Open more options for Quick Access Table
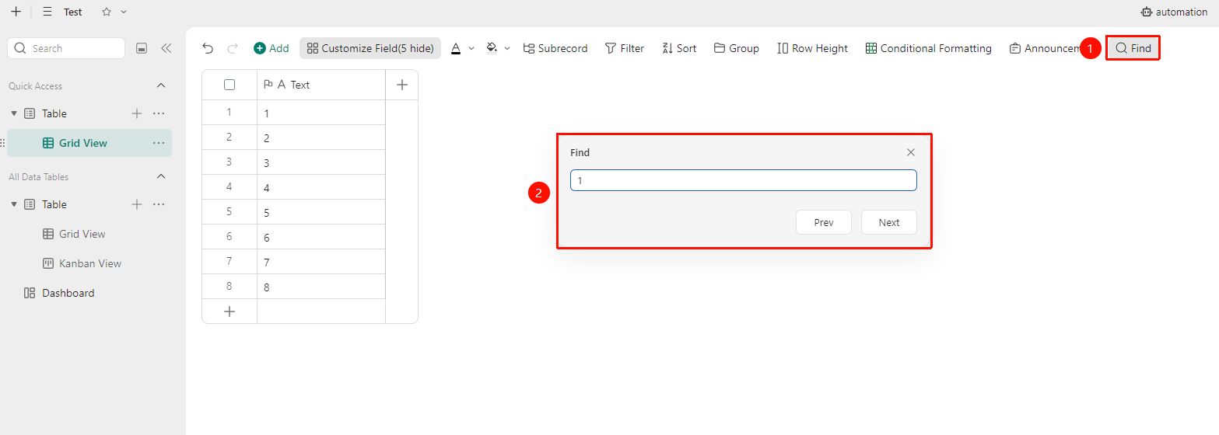The image size is (1219, 435). (159, 113)
